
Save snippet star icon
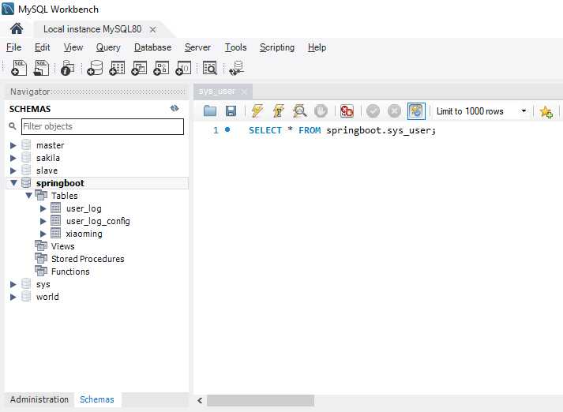tap(546, 112)
